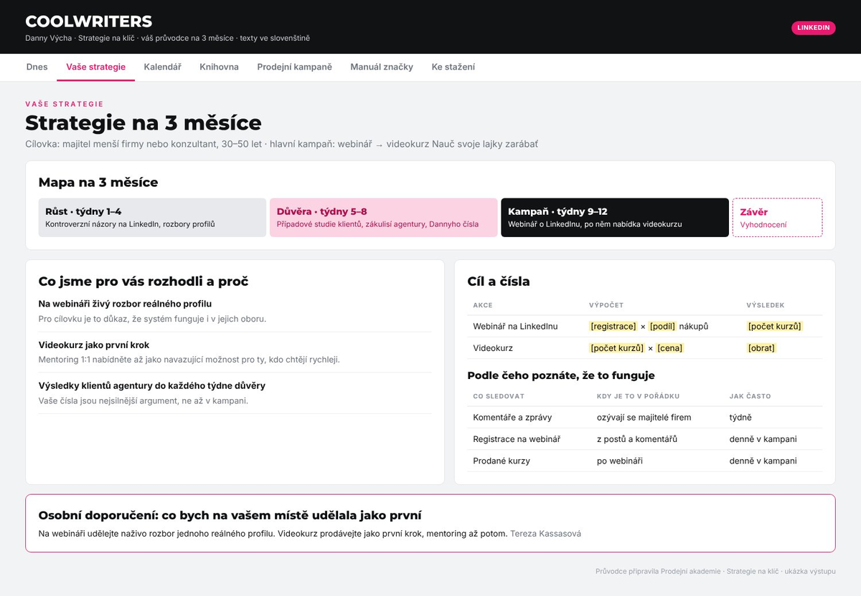Image resolution: width=861 pixels, height=596 pixels.
Task: Click the AKCE column header
Action: [483, 305]
